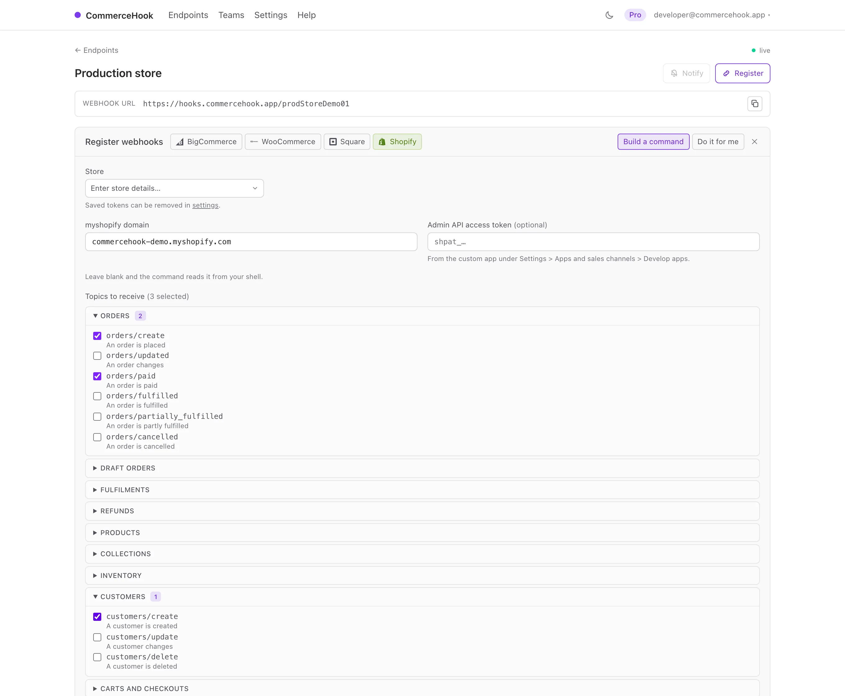This screenshot has width=845, height=696.
Task: Click the Register button
Action: 742,73
